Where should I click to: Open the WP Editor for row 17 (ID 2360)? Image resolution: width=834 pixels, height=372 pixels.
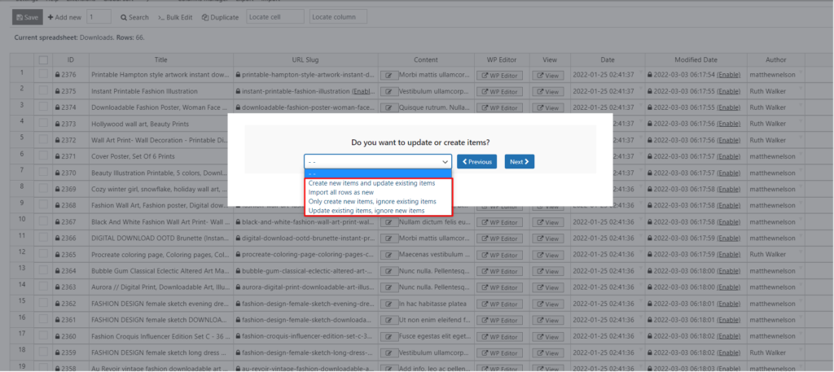[500, 336]
